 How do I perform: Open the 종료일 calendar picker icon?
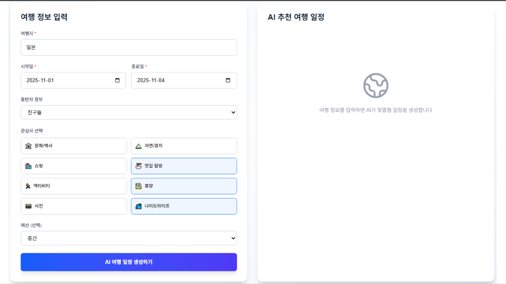pyautogui.click(x=228, y=81)
